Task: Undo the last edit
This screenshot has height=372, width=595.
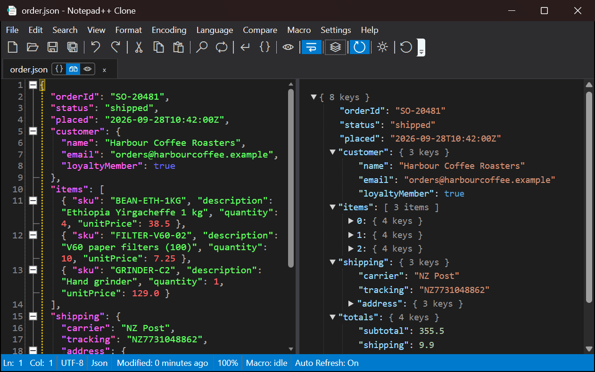Action: pyautogui.click(x=96, y=47)
